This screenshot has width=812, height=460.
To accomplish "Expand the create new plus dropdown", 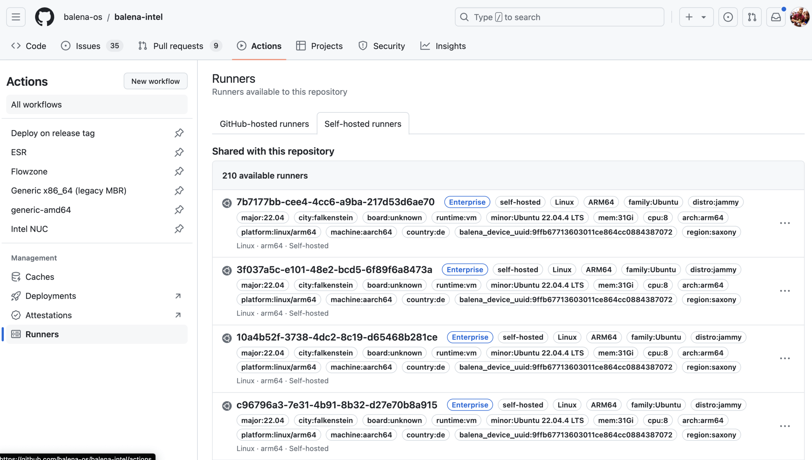I will [x=696, y=17].
